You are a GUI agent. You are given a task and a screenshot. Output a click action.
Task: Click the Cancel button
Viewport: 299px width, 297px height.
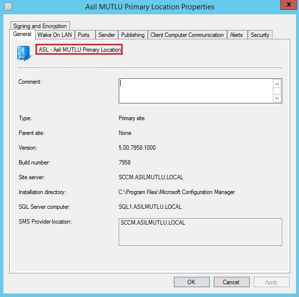(x=232, y=282)
